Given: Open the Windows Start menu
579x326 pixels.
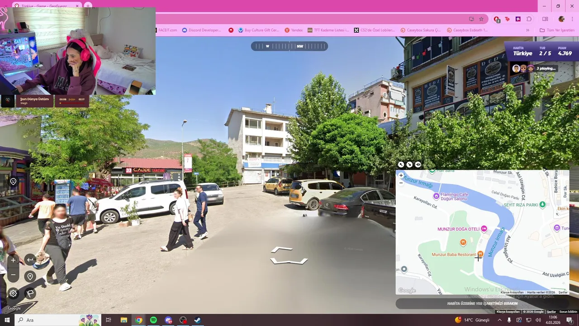Looking at the screenshot, I should 7,320.
